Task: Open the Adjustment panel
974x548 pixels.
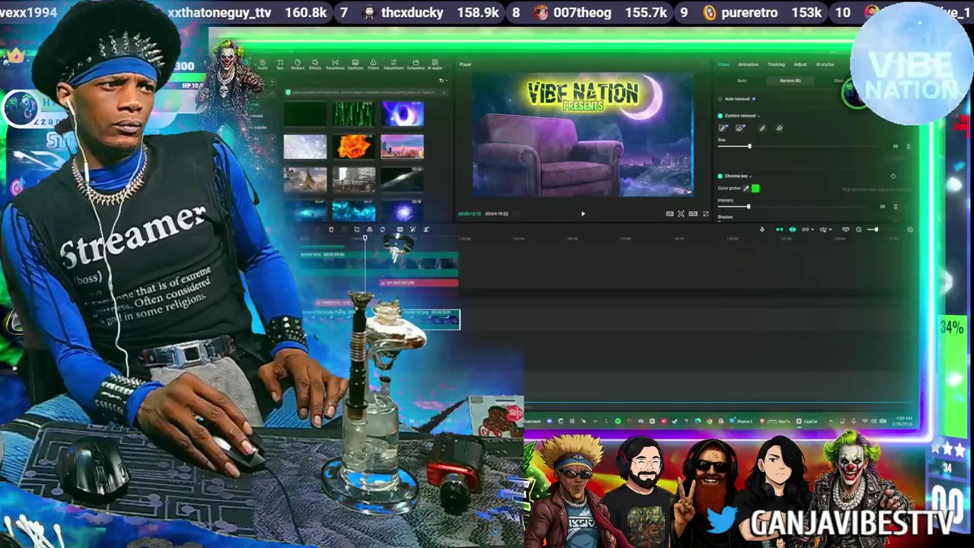Action: pos(393,64)
